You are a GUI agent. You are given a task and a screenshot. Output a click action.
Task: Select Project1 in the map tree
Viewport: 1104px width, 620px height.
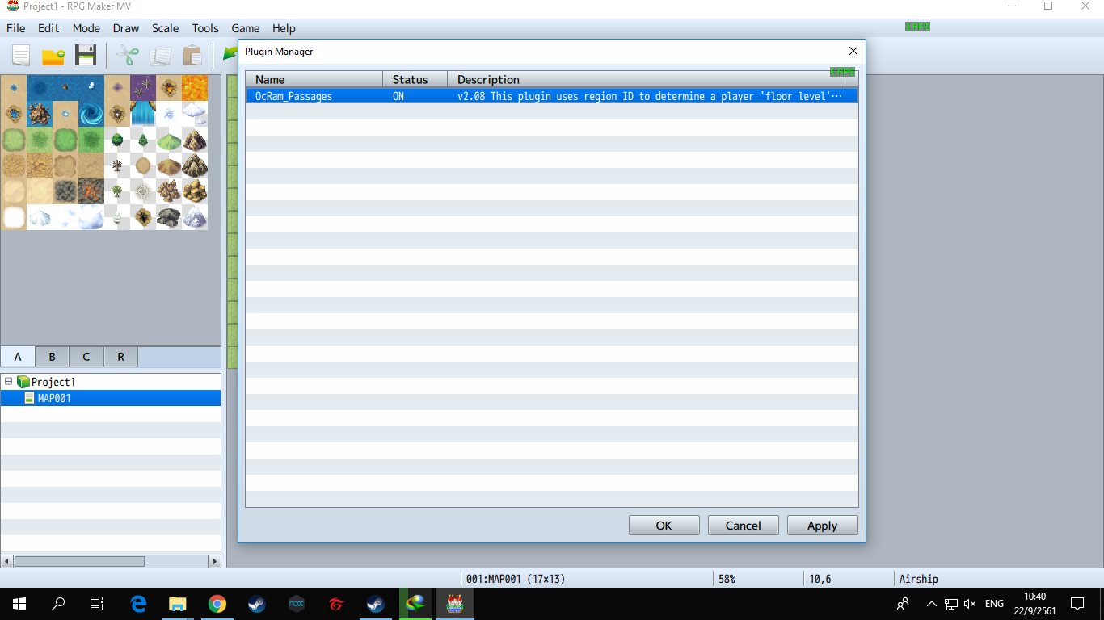coord(53,382)
